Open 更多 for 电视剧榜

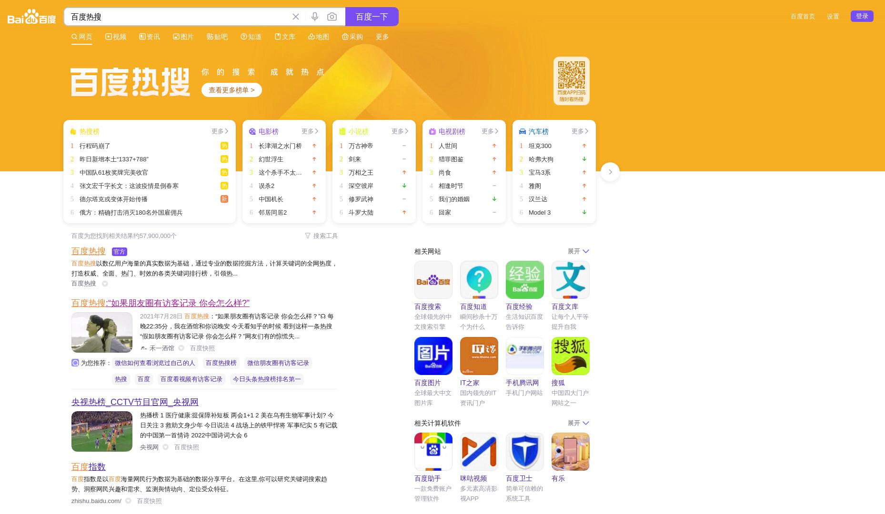coord(490,131)
